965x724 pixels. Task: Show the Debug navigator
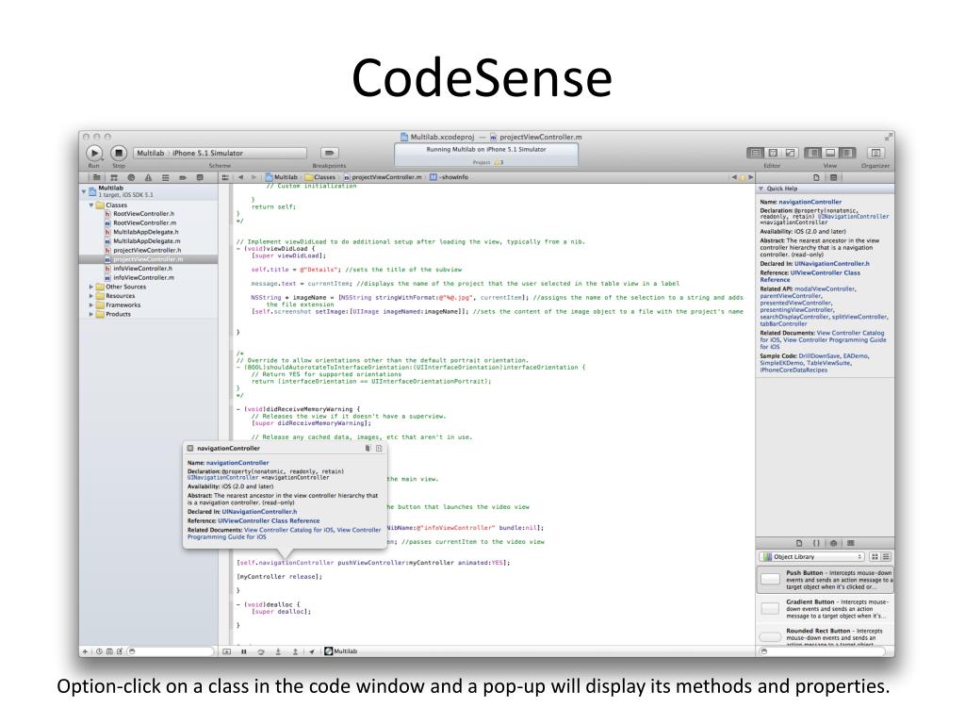[x=166, y=177]
